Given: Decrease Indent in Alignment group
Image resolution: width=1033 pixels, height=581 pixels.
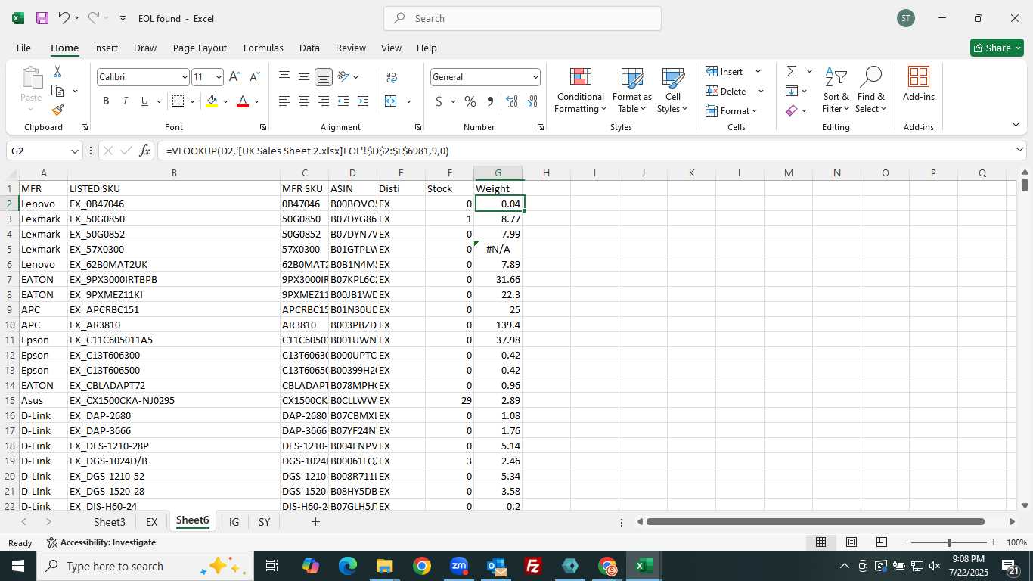Looking at the screenshot, I should (x=343, y=101).
